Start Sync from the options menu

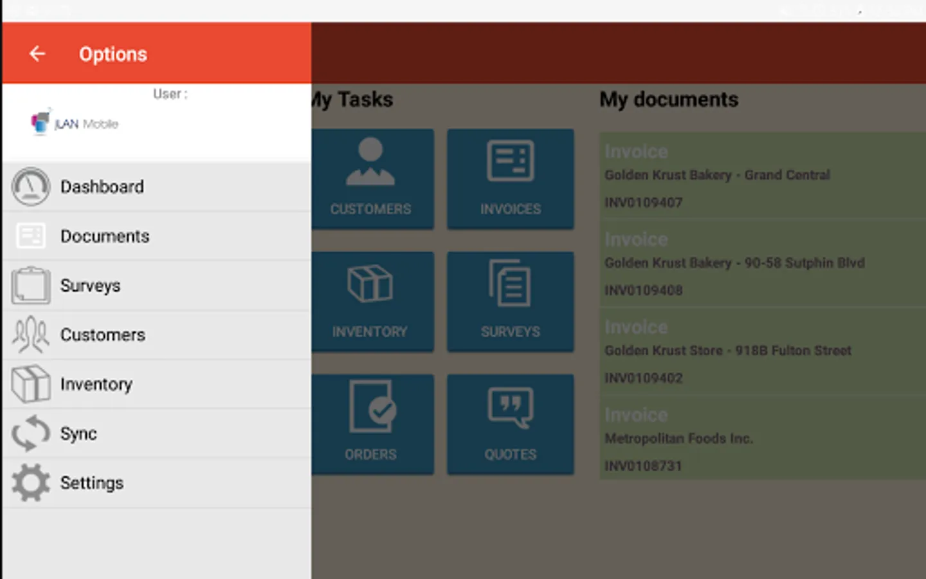tap(157, 434)
